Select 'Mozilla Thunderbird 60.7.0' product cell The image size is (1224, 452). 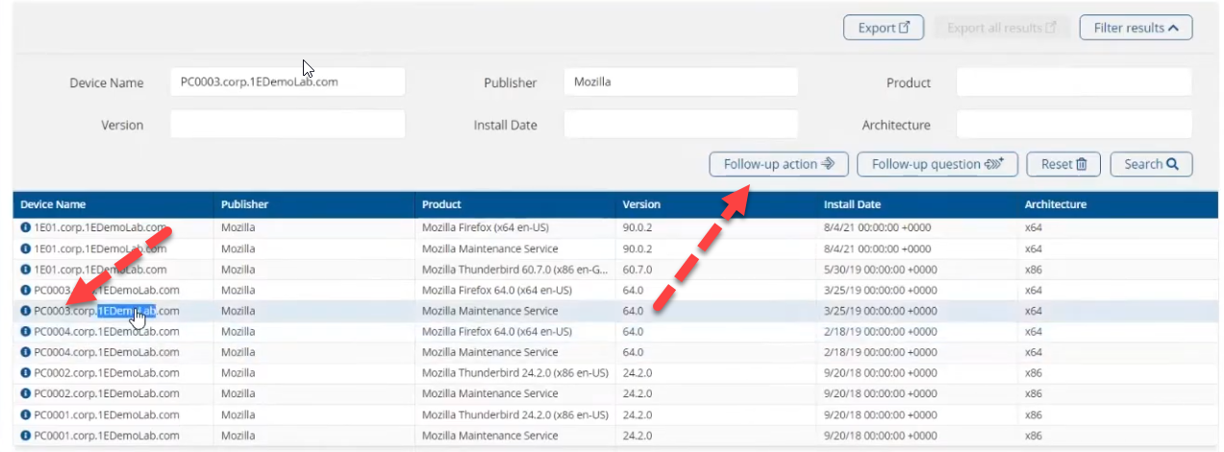(514, 270)
